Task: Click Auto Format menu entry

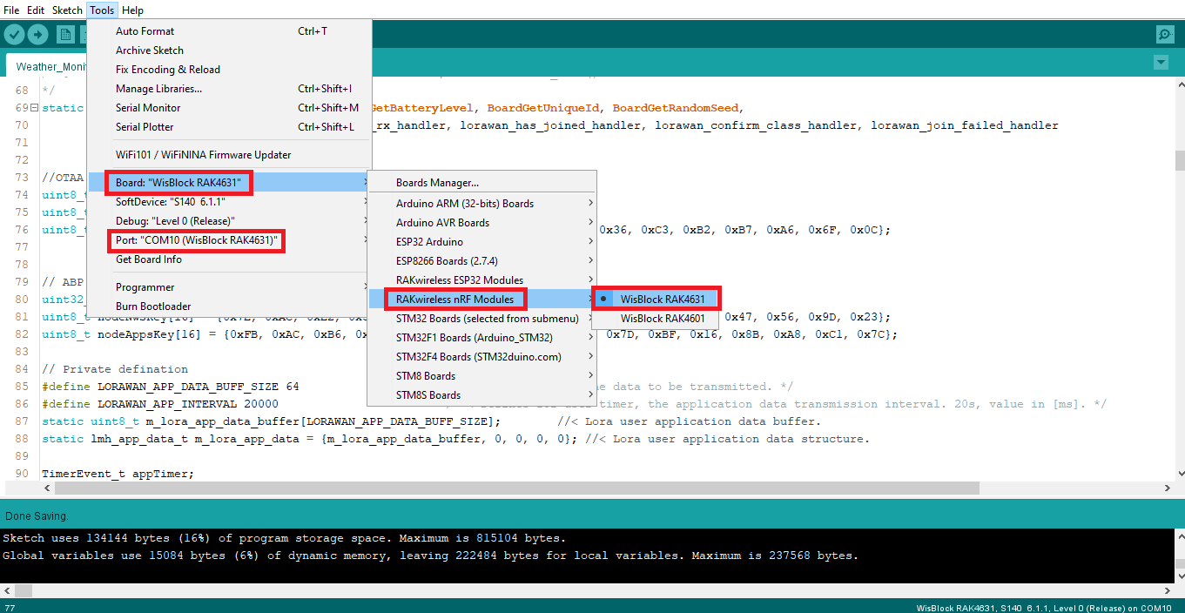Action: [145, 31]
